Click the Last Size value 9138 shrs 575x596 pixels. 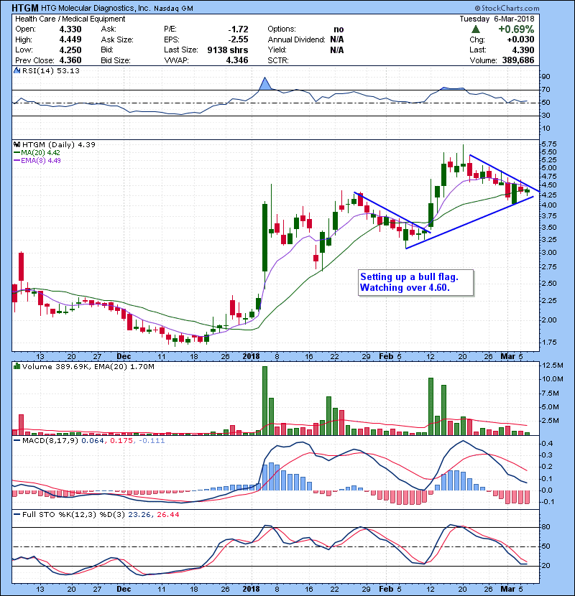point(228,50)
